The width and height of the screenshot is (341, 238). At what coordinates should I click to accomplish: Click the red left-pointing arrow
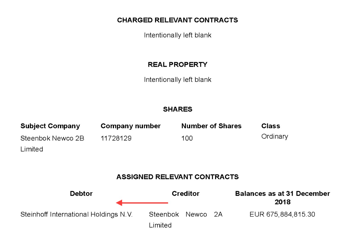[x=142, y=203]
